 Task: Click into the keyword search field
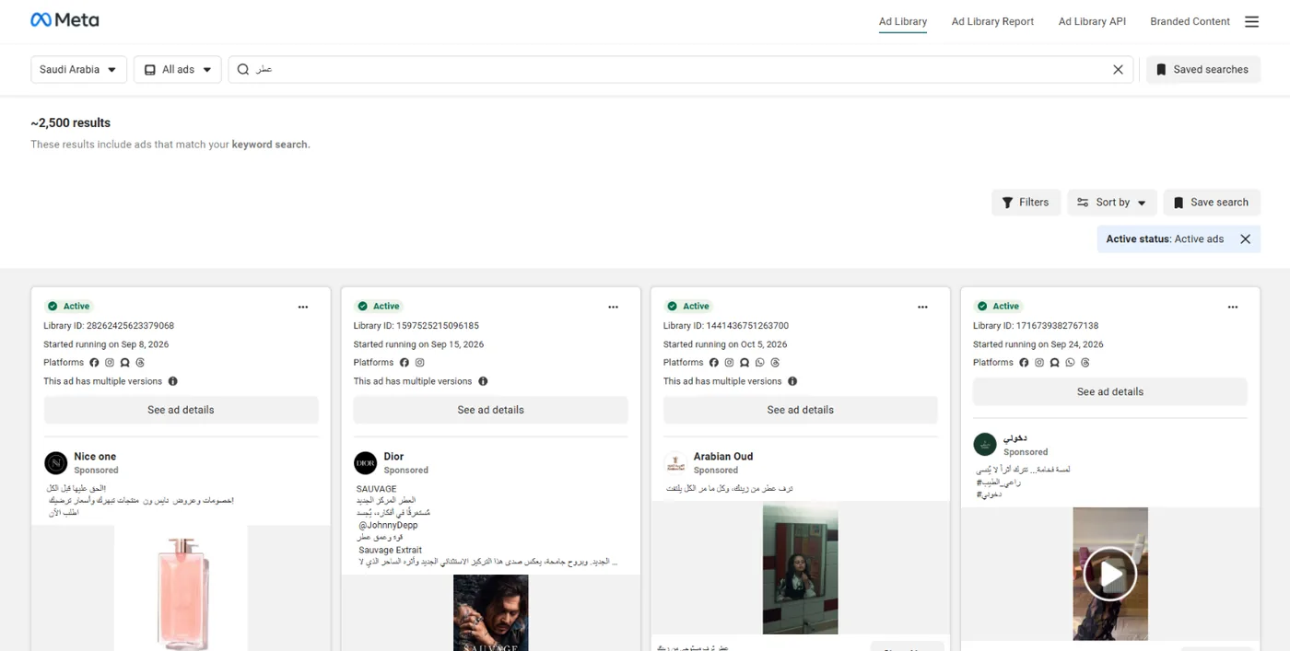(682, 69)
